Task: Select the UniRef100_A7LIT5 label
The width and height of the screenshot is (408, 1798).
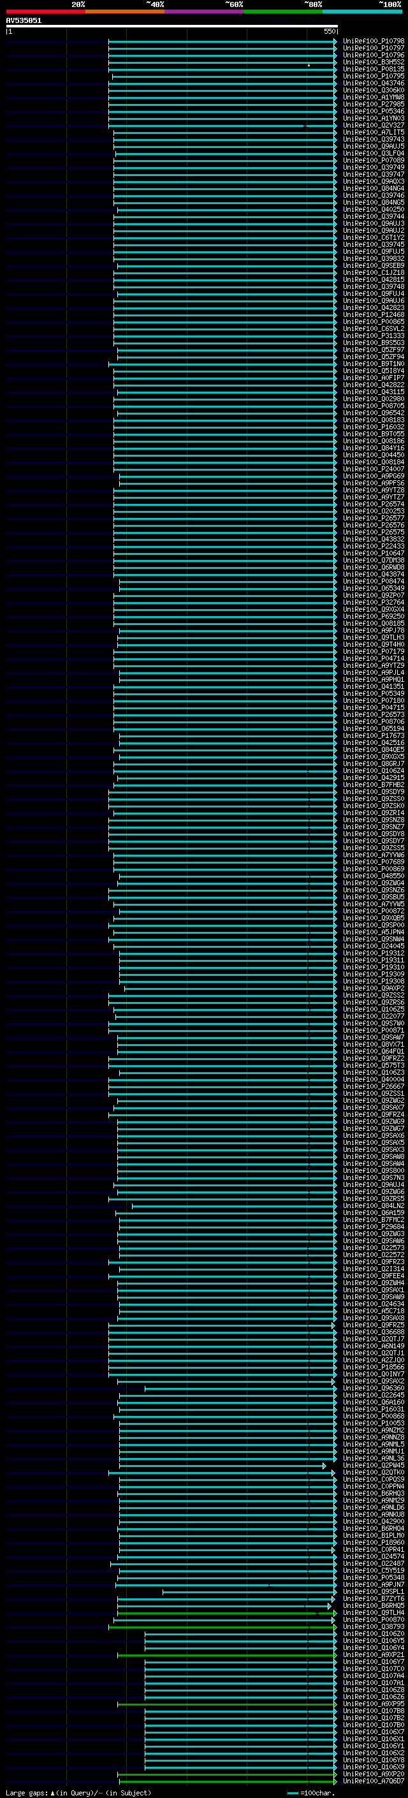Action: click(x=373, y=133)
